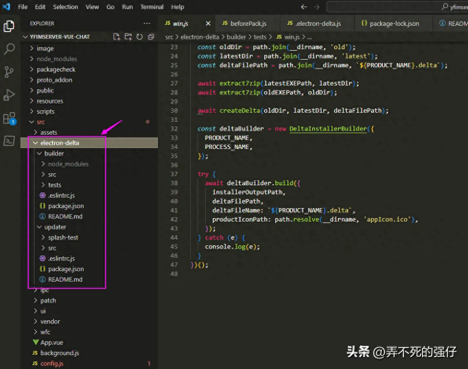
Task: Click console.log on line 45
Action: click(x=225, y=247)
